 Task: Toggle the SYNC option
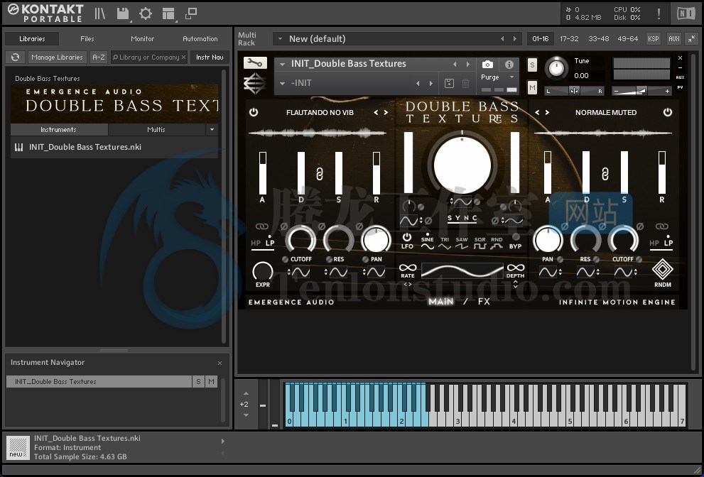pyautogui.click(x=462, y=218)
